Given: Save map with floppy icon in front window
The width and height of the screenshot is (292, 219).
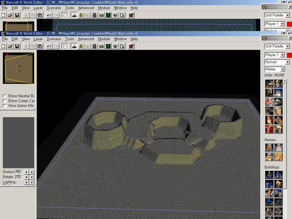Looking at the screenshot, I should pos(17,46).
